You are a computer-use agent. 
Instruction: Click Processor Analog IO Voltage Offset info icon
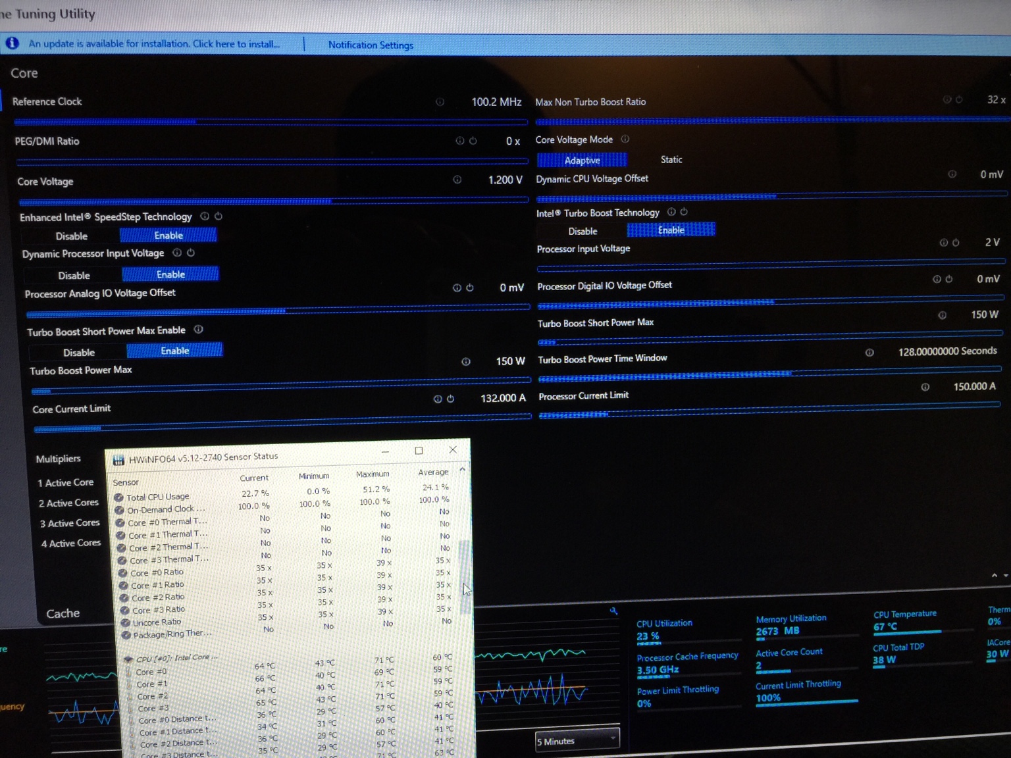457,288
